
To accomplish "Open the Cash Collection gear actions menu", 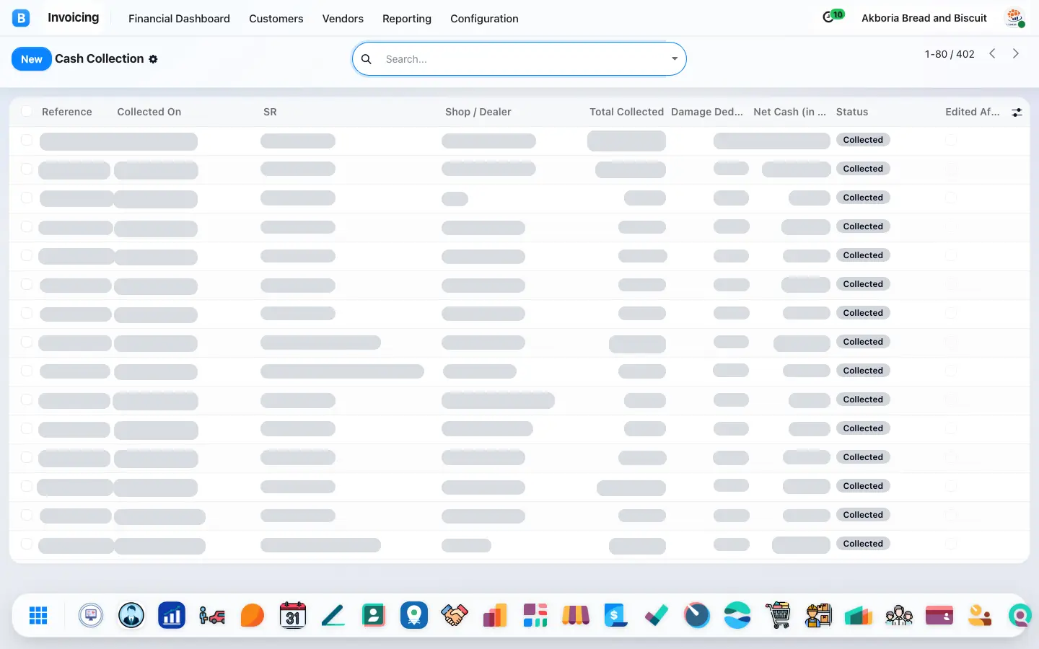I will coord(153,59).
